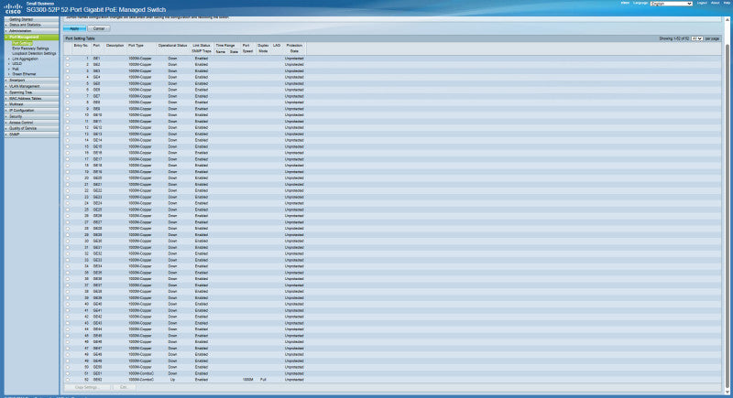The width and height of the screenshot is (733, 398).
Task: Click the Cancel button
Action: pyautogui.click(x=99, y=28)
